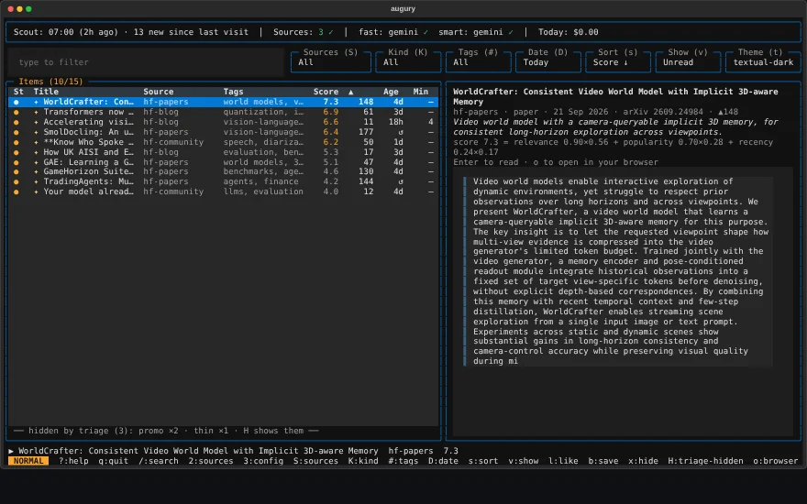Select the 'Accelerating visi…' row title
This screenshot has height=504, width=807.
89,122
